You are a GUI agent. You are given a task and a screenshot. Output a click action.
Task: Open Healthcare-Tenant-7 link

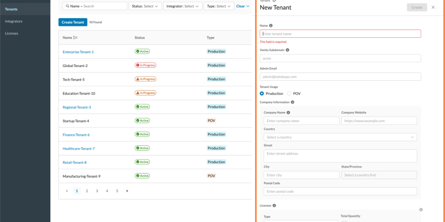click(x=78, y=149)
